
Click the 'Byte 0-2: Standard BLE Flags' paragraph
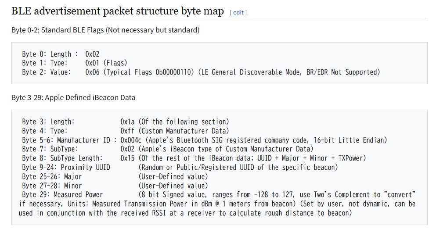click(x=105, y=30)
